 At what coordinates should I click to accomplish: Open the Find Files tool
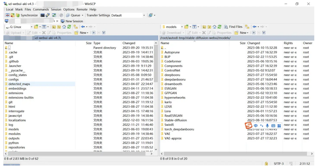(233, 27)
